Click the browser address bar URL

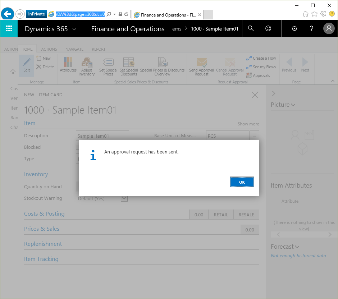pyautogui.click(x=80, y=14)
